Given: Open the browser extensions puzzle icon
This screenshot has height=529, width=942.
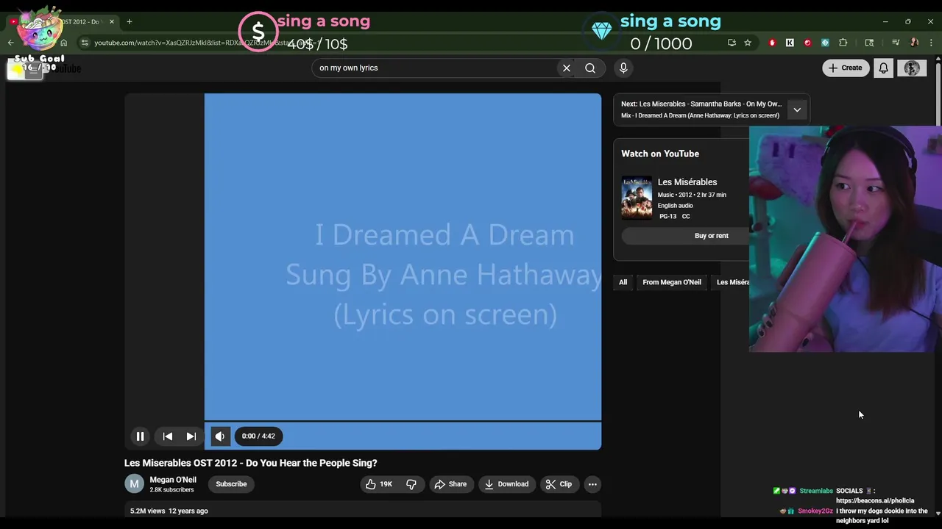Looking at the screenshot, I should pos(843,43).
